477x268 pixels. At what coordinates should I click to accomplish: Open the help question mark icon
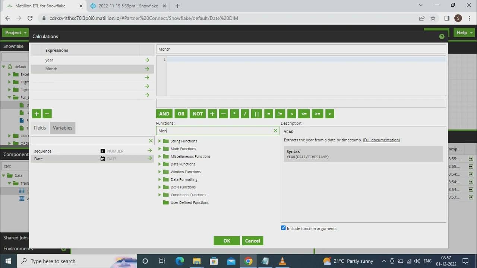442,36
